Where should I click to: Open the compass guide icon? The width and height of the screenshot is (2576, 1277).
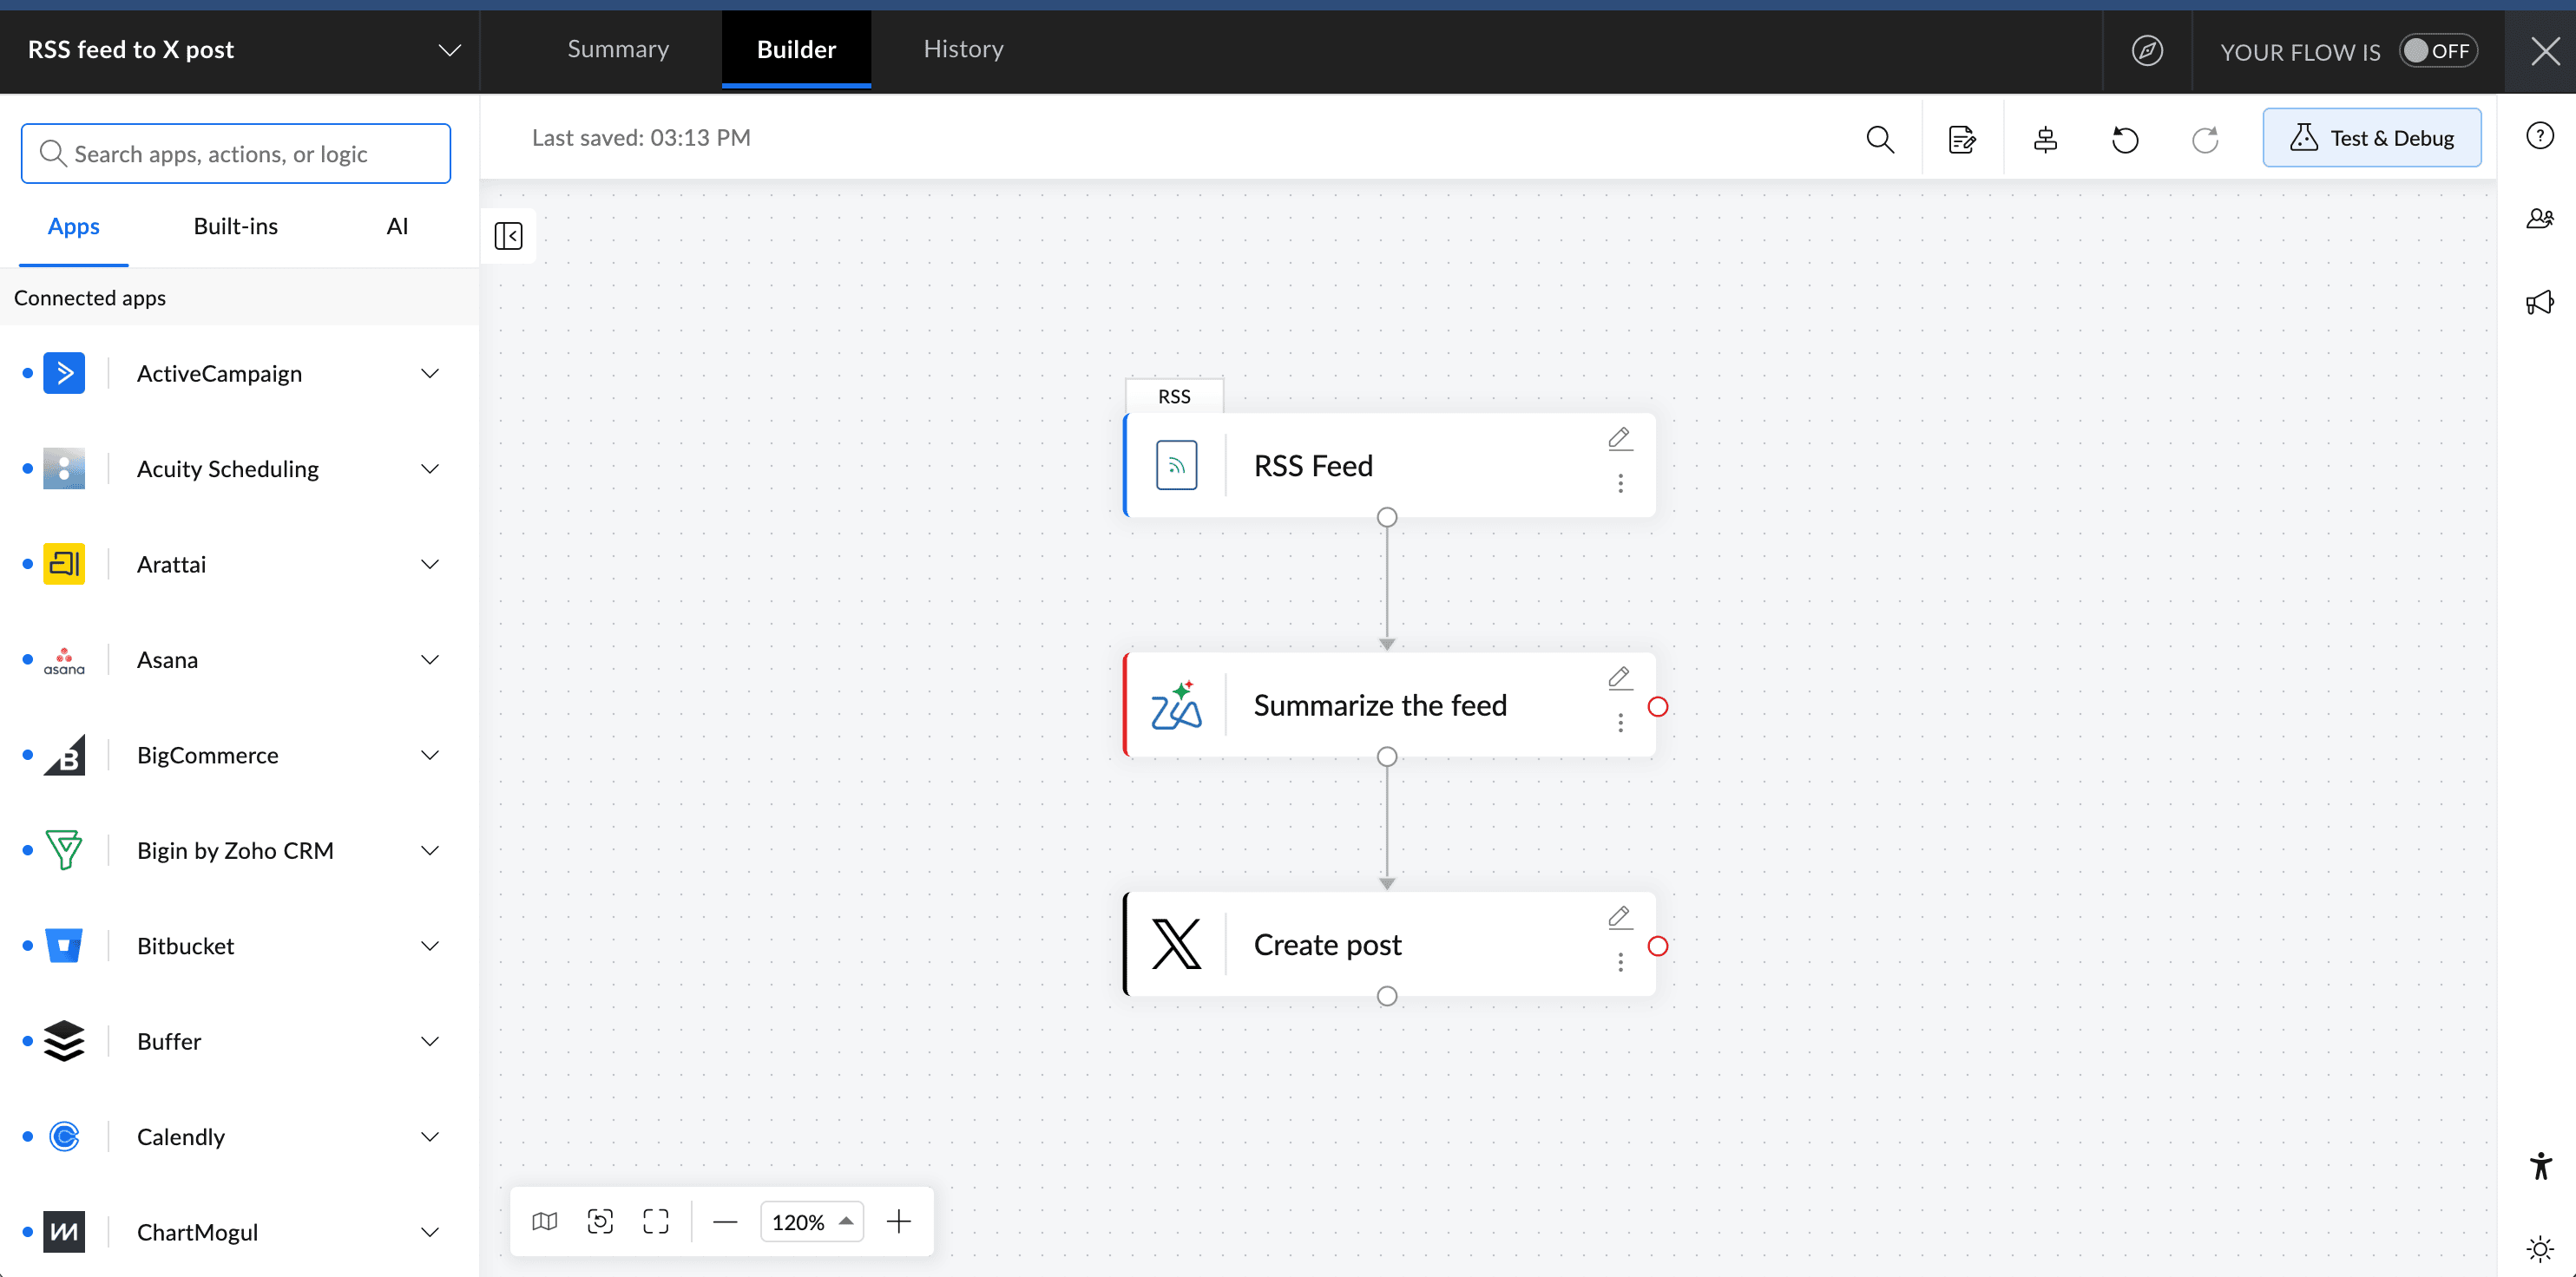2147,50
